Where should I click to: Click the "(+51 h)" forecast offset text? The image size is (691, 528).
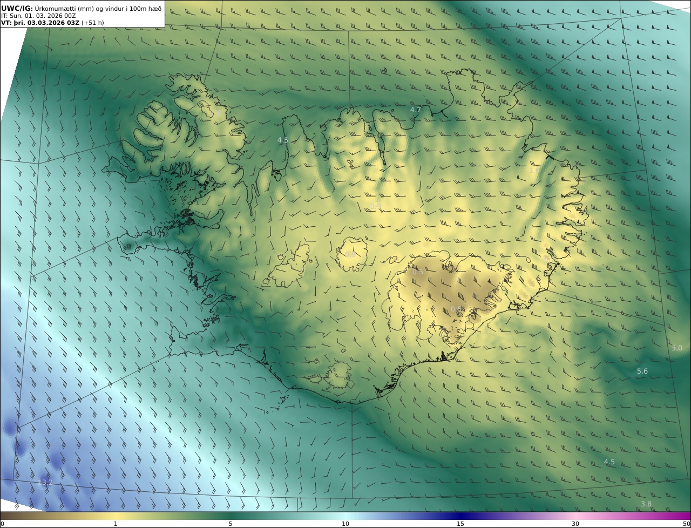click(x=93, y=23)
